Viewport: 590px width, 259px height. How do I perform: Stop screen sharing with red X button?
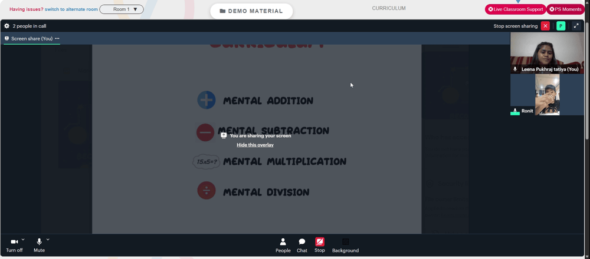click(545, 26)
